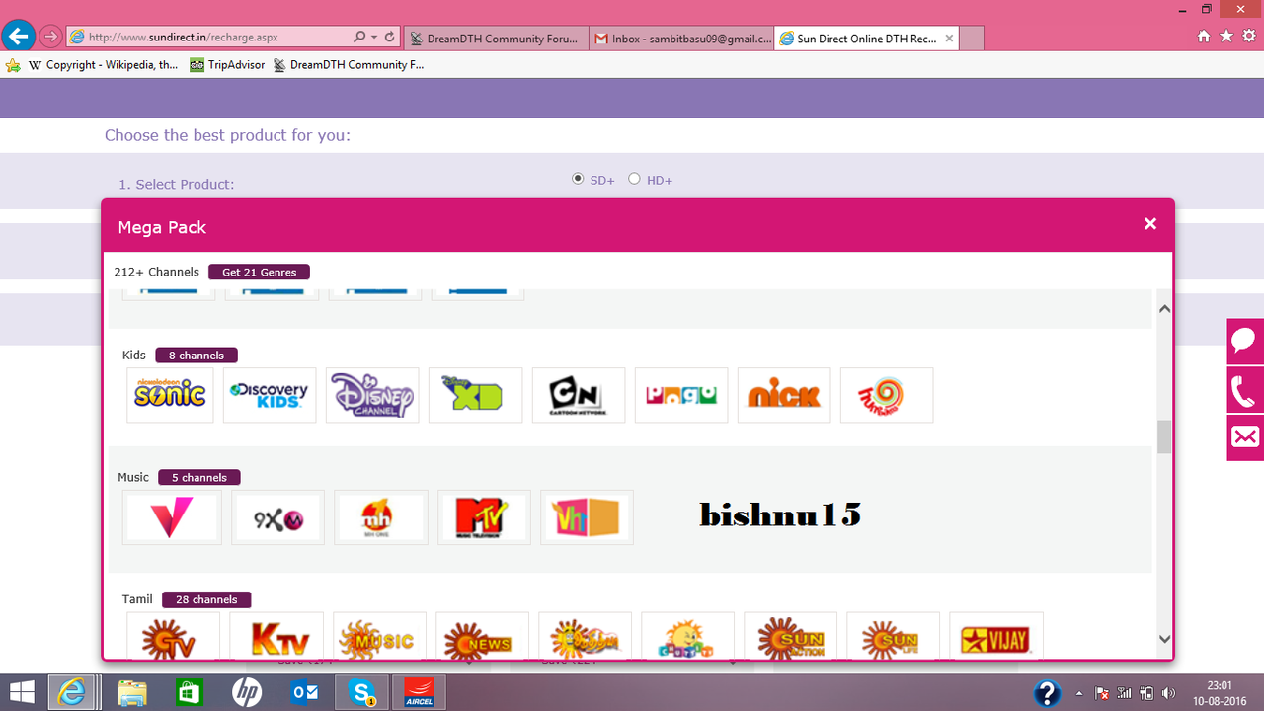Click the Get 21 Genres badge
1264x711 pixels.
coord(260,272)
